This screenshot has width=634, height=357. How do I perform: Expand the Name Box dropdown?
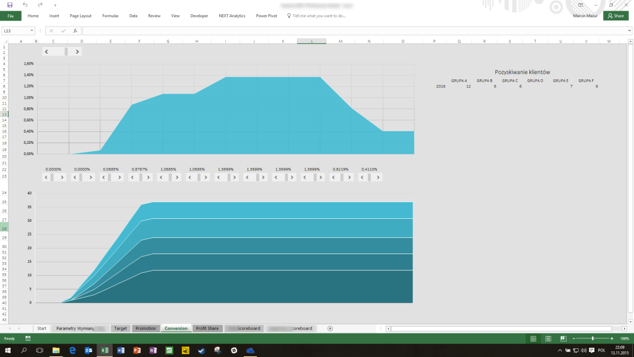pyautogui.click(x=32, y=30)
